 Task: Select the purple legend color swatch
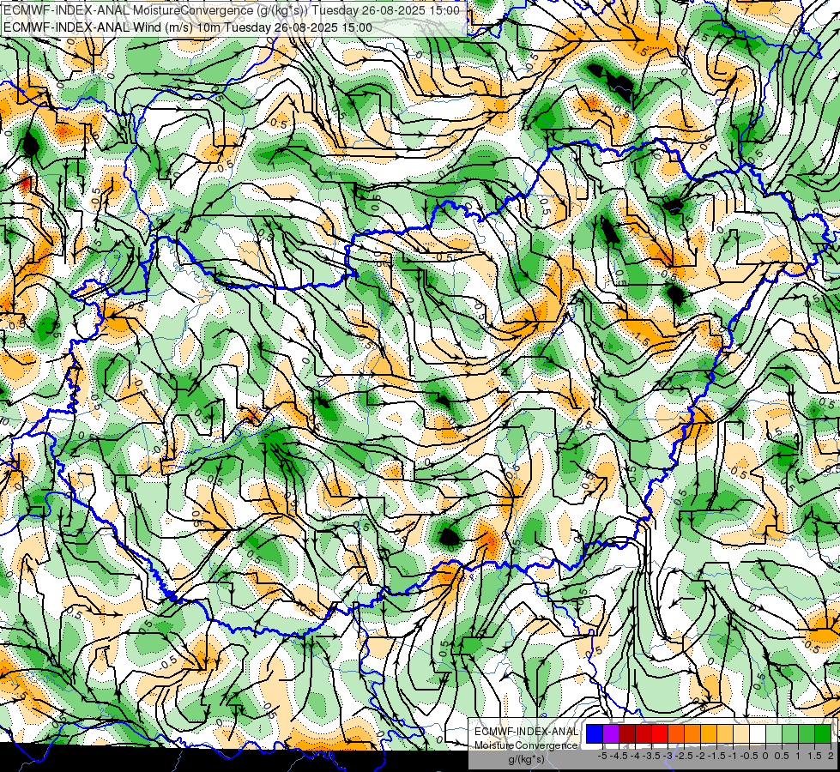[x=611, y=733]
